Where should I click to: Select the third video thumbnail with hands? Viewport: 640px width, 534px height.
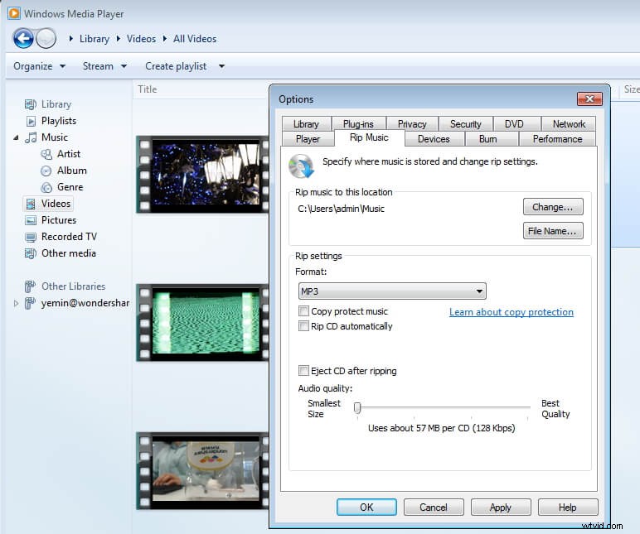[202, 471]
